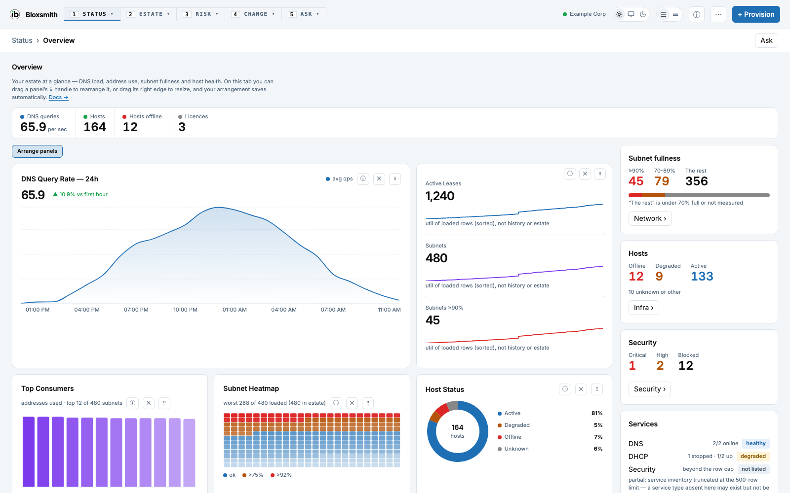Click the Bloxsmith logo icon
This screenshot has height=493, width=790.
coord(15,14)
